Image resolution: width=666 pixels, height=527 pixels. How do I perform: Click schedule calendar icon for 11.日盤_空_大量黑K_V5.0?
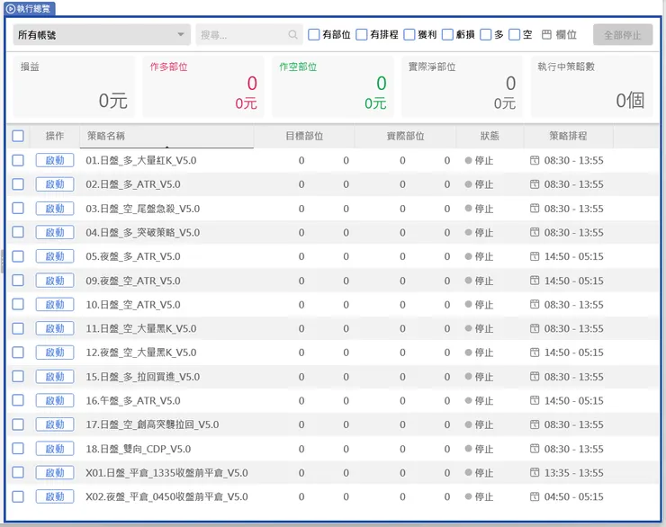(535, 328)
